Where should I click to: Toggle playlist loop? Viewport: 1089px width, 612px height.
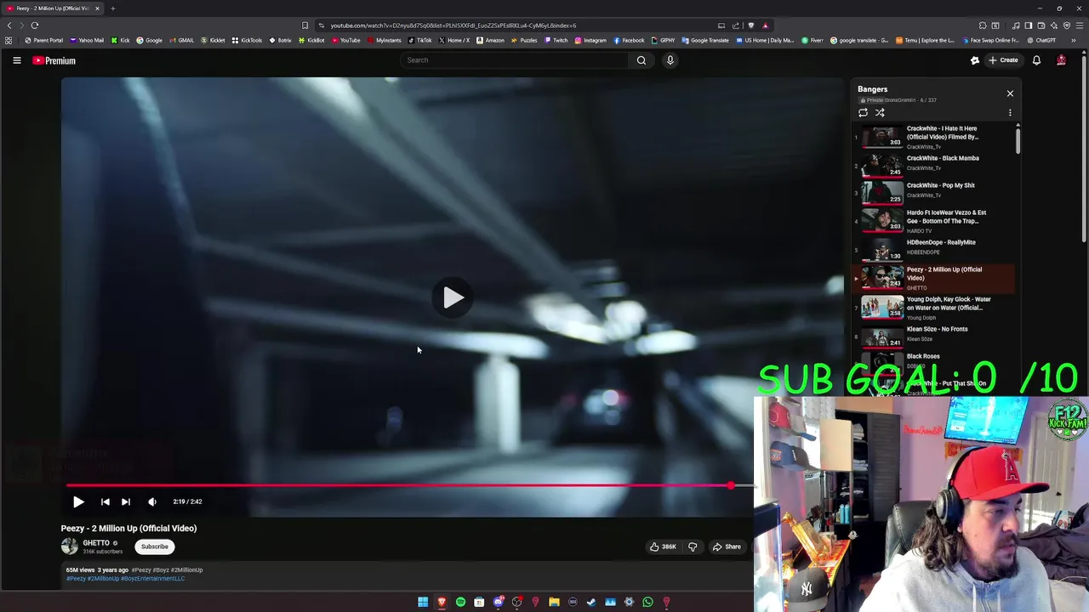coord(864,112)
